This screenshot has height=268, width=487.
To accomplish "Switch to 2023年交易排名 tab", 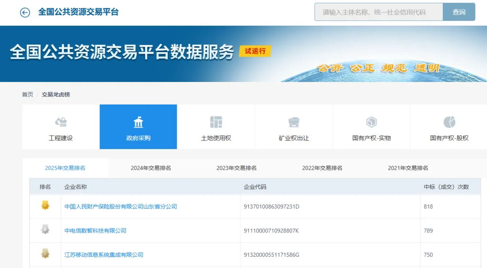I will (x=237, y=168).
